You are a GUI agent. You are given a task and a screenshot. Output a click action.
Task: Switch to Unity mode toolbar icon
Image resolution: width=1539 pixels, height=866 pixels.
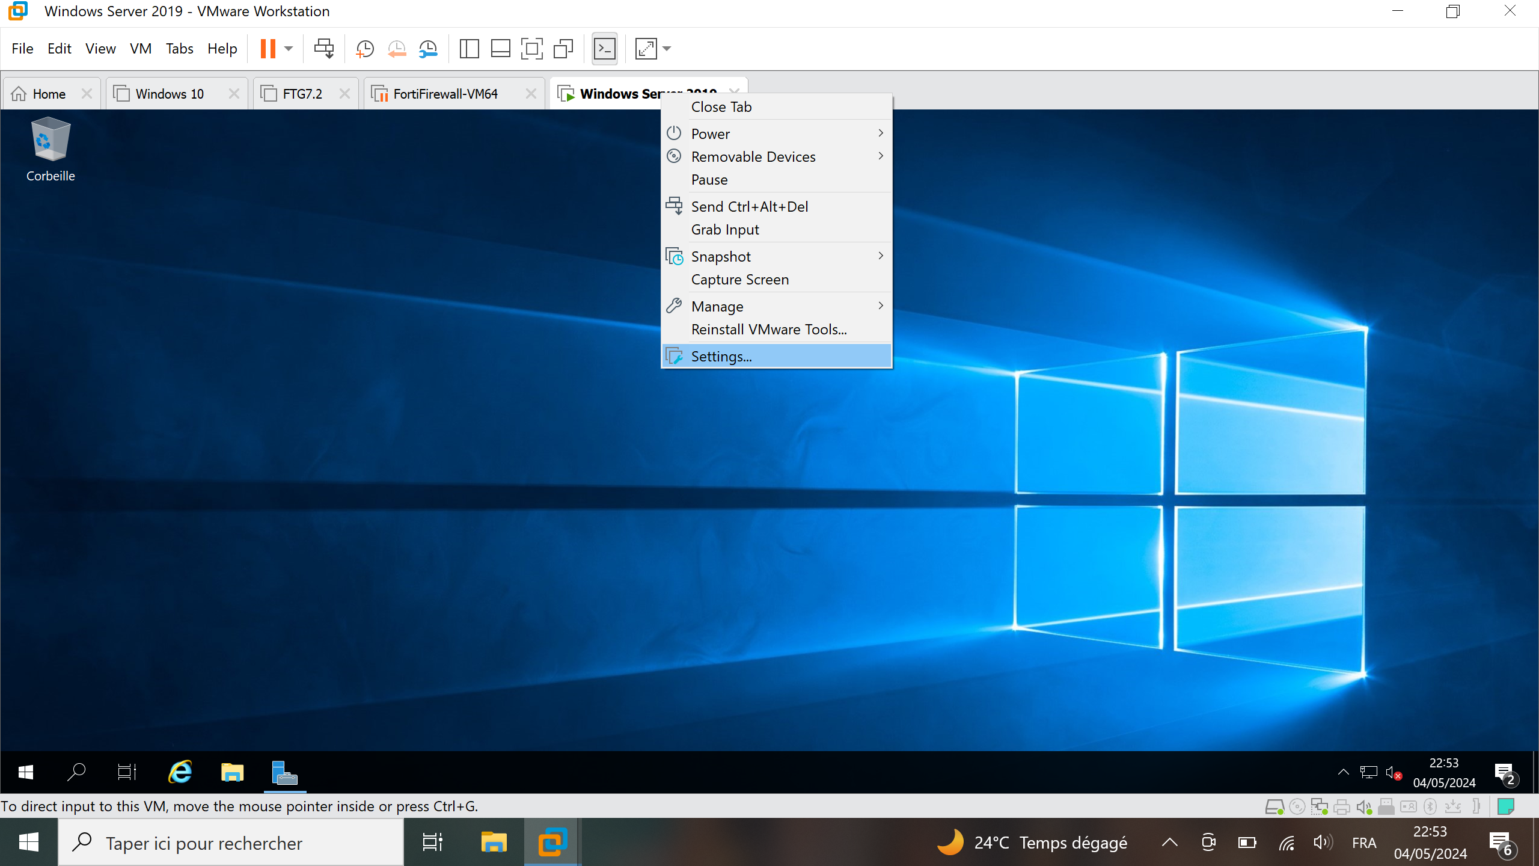563,49
